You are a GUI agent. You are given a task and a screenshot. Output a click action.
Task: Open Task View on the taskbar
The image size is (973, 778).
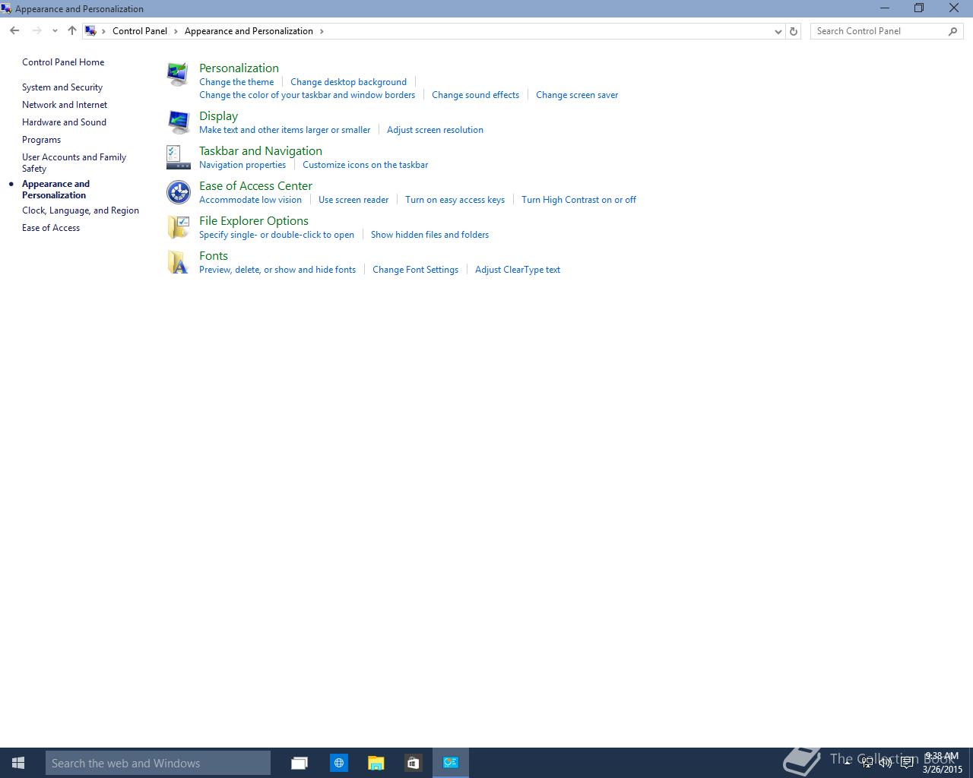click(300, 763)
